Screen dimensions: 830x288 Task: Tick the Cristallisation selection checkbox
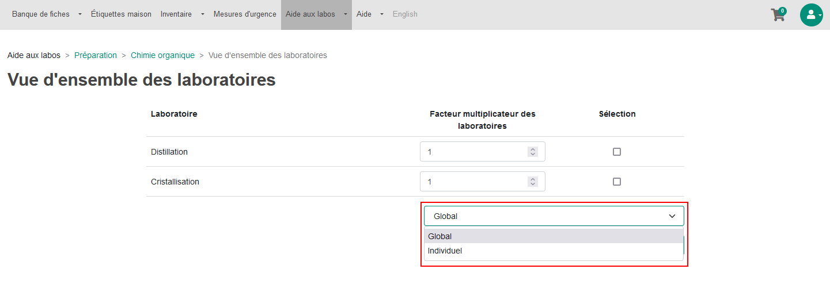coord(617,182)
